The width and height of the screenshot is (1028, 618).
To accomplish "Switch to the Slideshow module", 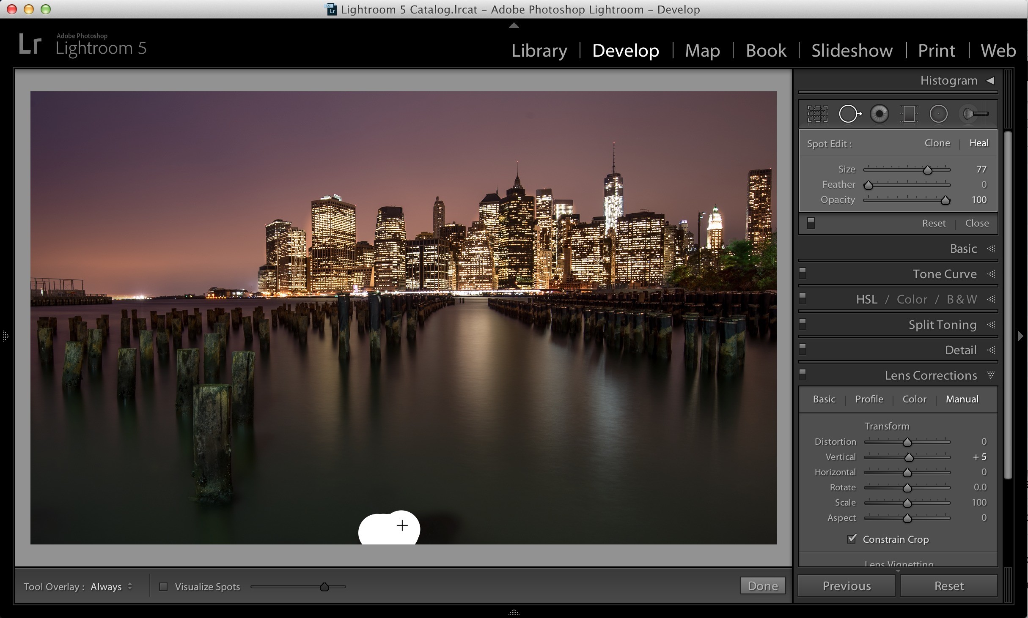I will (852, 50).
